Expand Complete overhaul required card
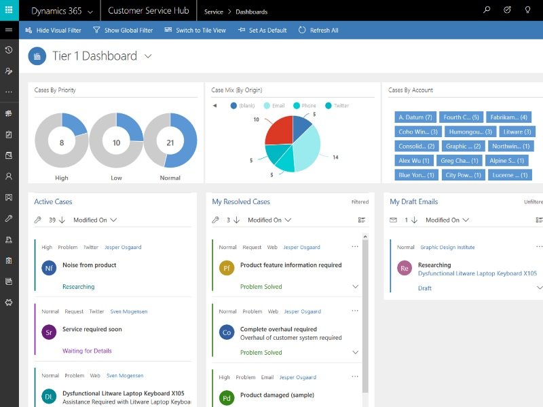The width and height of the screenshot is (543, 407). 355,352
